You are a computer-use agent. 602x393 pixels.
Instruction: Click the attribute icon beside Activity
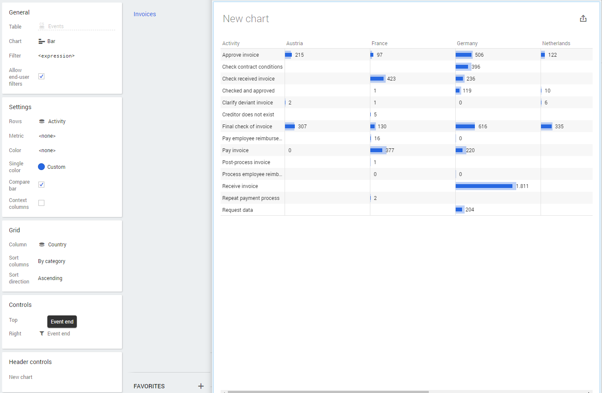tap(42, 121)
